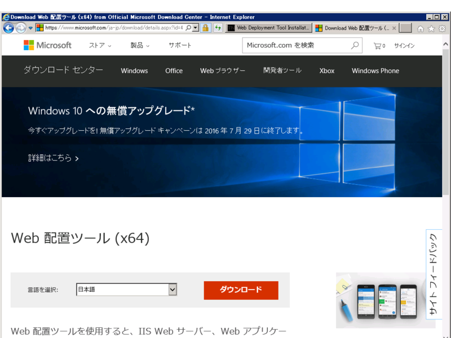Select 開発者ツール menu item

[282, 70]
